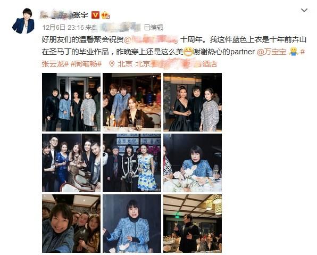
Task: Open the #周笔畅# hashtag topic
Action: (86, 64)
